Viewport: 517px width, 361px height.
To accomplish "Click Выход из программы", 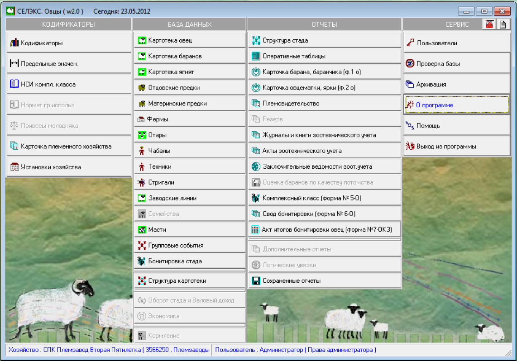I will click(x=457, y=146).
